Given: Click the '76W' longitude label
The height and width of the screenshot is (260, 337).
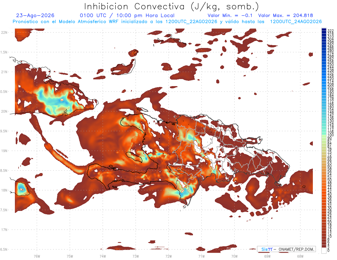Looking at the screenshot, I should 37,256.
